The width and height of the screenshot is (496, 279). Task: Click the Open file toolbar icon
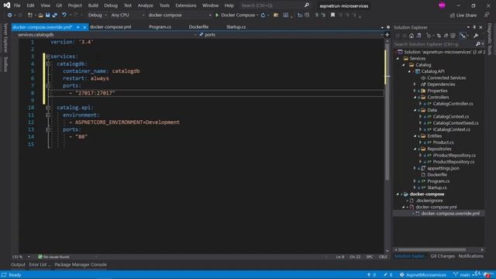pyautogui.click(x=40, y=15)
